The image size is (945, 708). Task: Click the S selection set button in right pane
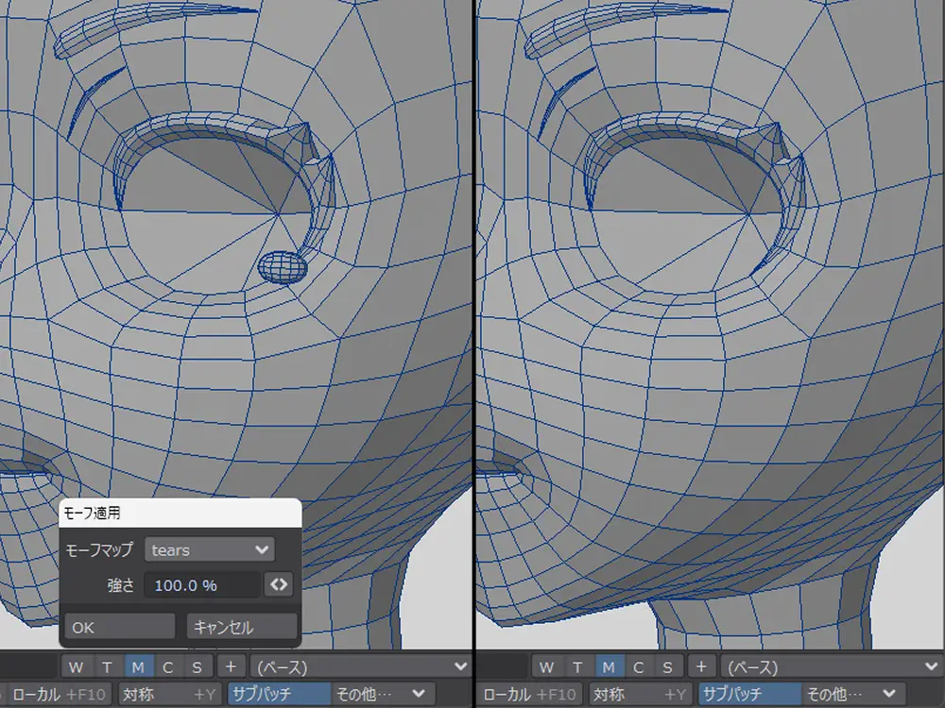[x=667, y=667]
